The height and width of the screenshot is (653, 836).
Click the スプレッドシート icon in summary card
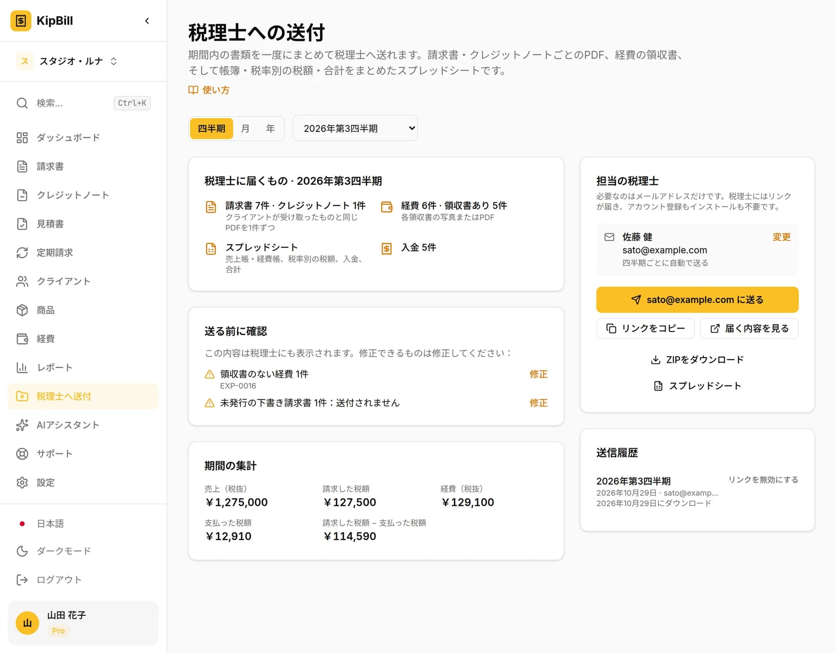(211, 249)
